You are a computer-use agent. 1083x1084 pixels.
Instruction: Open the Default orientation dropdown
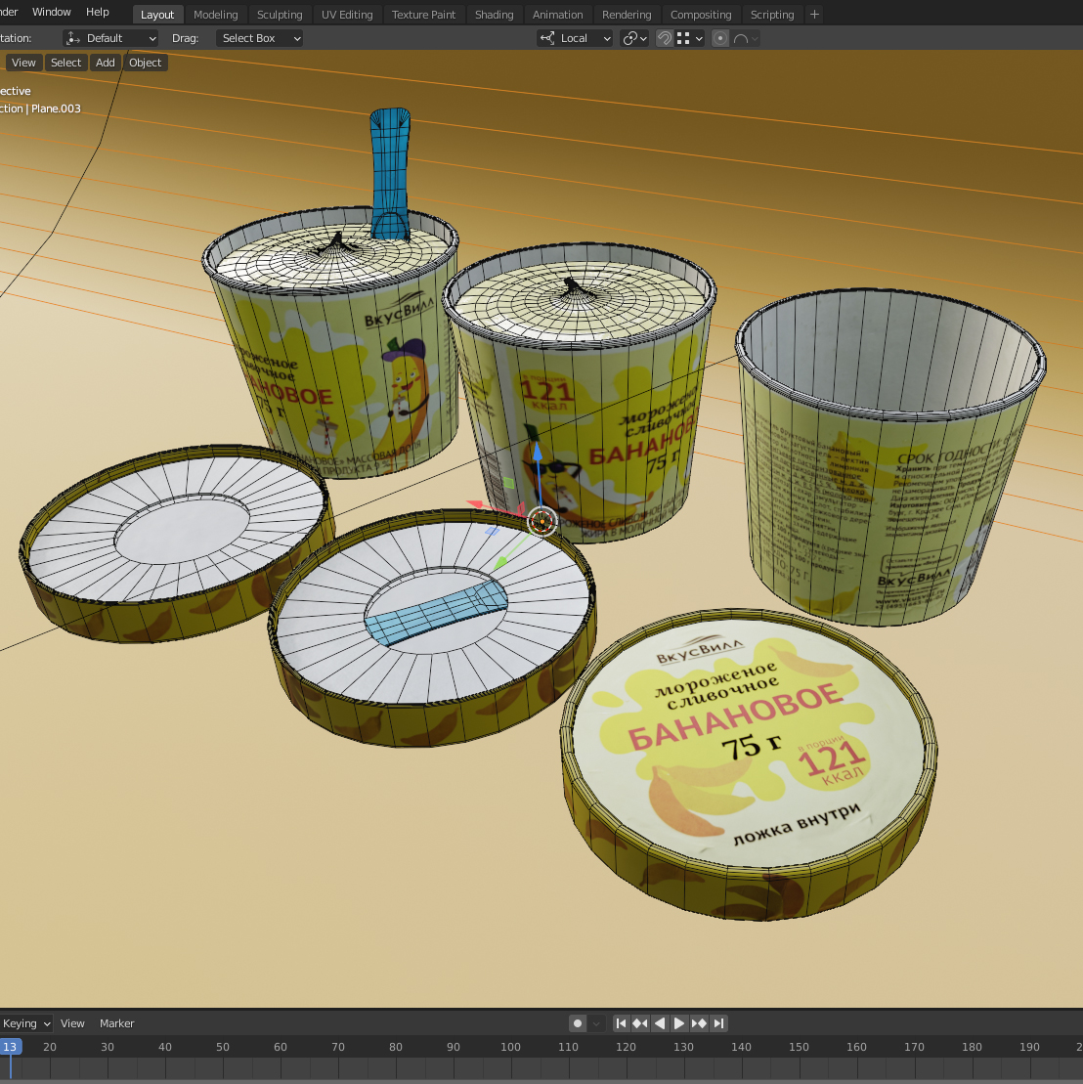click(x=110, y=38)
